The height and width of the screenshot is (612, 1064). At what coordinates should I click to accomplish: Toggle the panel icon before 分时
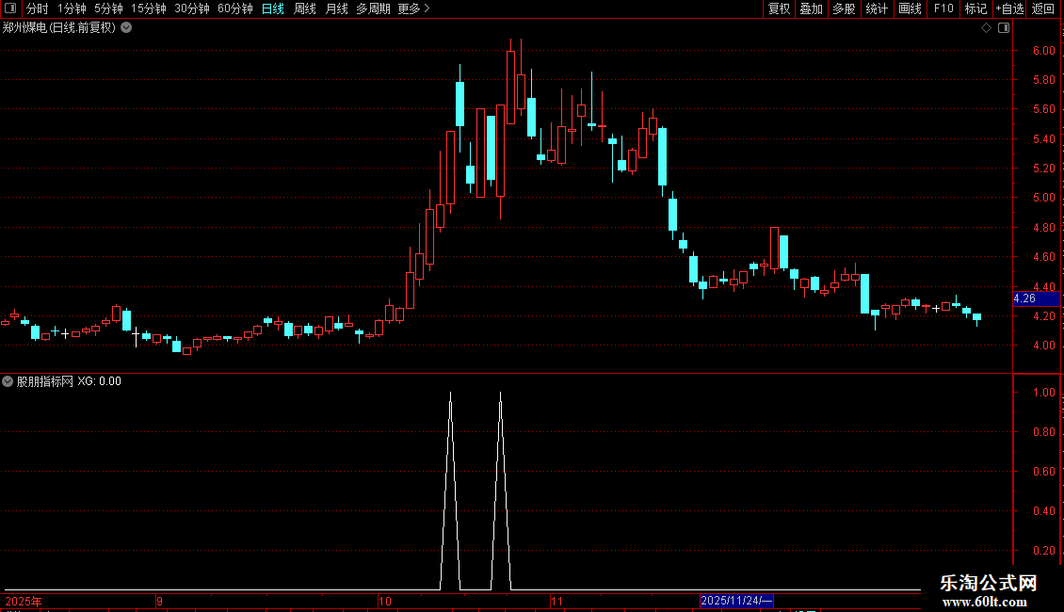click(10, 8)
